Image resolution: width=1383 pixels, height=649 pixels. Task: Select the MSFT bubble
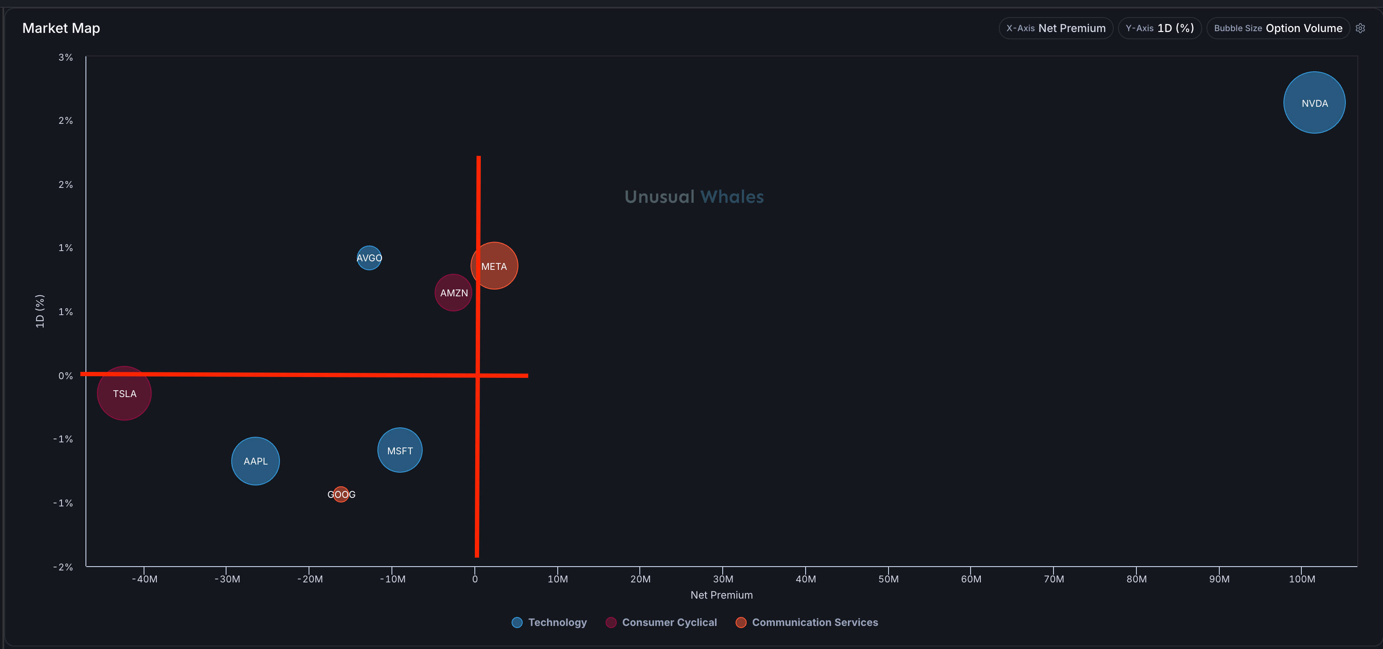tap(400, 450)
